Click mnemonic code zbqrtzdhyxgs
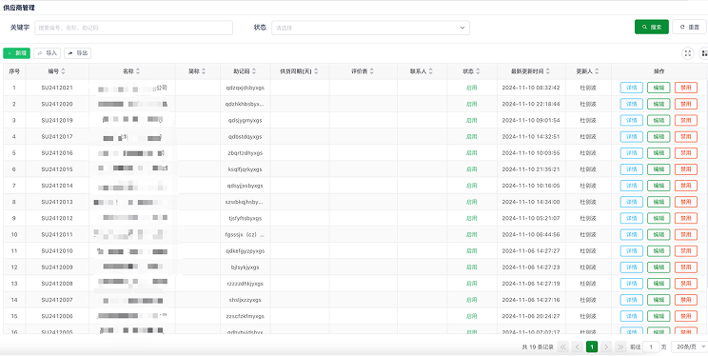Screen dimensions: 708x356 pos(246,152)
